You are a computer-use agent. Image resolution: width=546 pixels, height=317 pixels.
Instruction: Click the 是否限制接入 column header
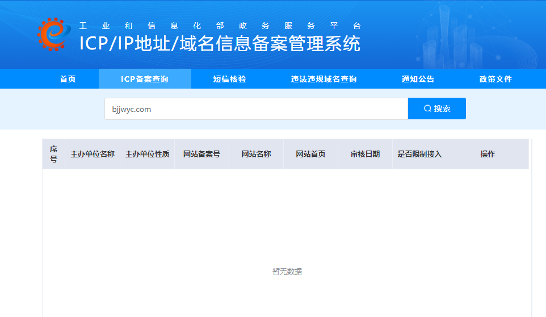[419, 154]
